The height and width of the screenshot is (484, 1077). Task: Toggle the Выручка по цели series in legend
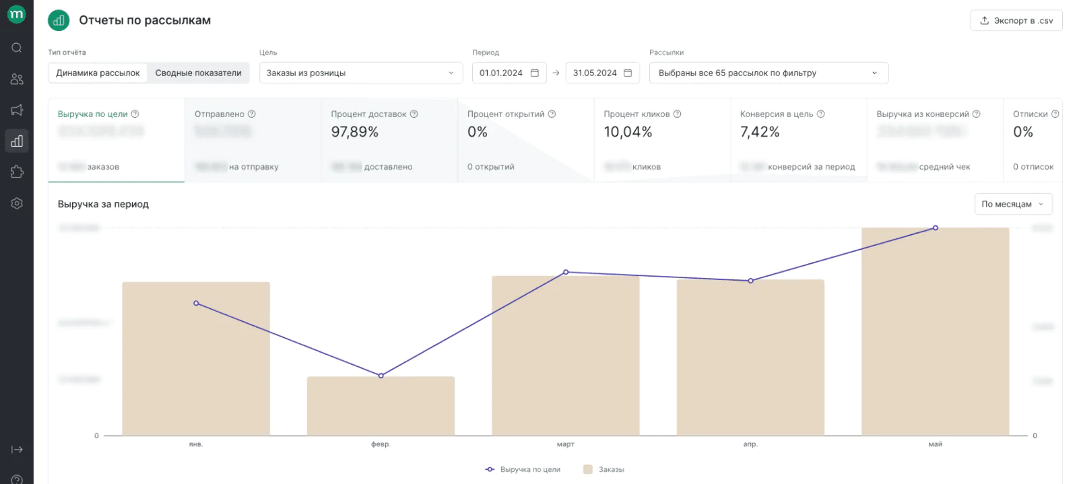[x=523, y=469]
